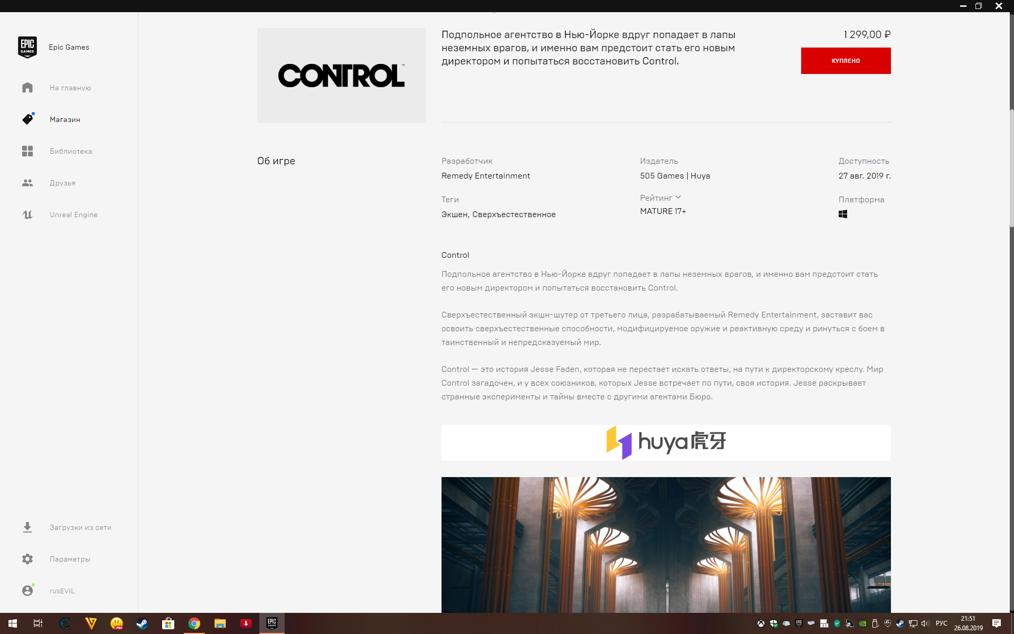This screenshot has height=634, width=1014.
Task: Click the Epic Games logo icon
Action: [27, 47]
